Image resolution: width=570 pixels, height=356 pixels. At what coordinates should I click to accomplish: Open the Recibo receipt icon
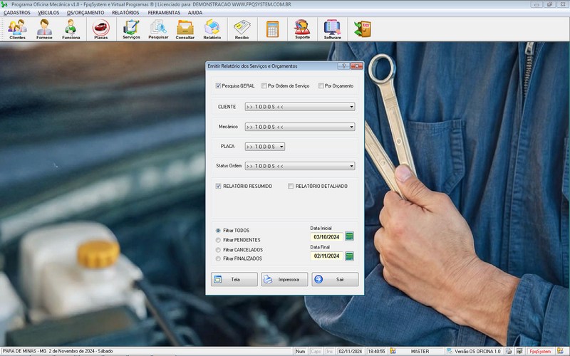tap(242, 29)
